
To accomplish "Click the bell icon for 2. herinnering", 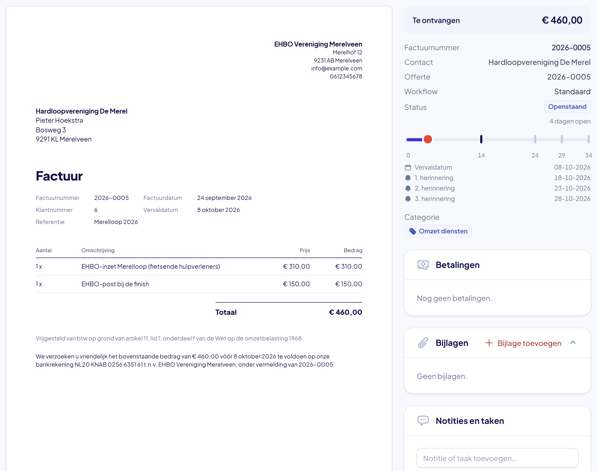I will click(x=408, y=188).
